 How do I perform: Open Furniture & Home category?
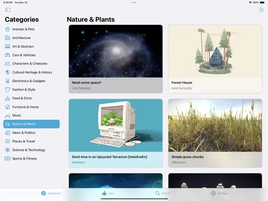31,107
